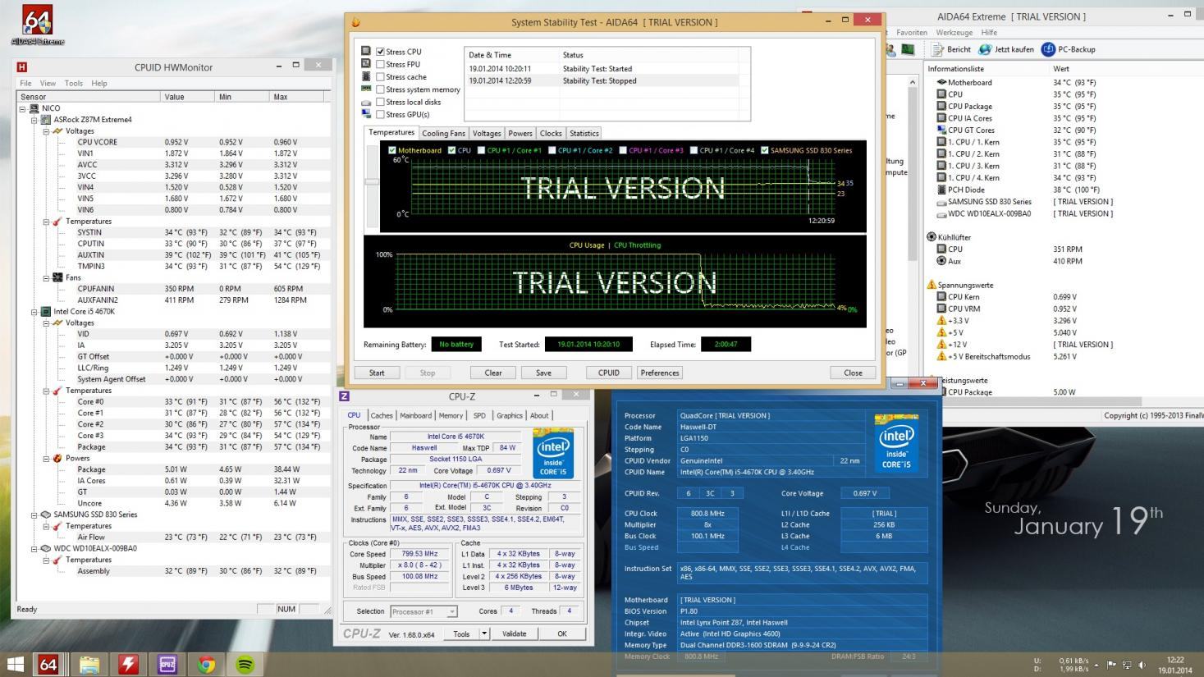Screen dimensions: 1204x677
Task: Open CPU-Z from the taskbar
Action: (167, 664)
